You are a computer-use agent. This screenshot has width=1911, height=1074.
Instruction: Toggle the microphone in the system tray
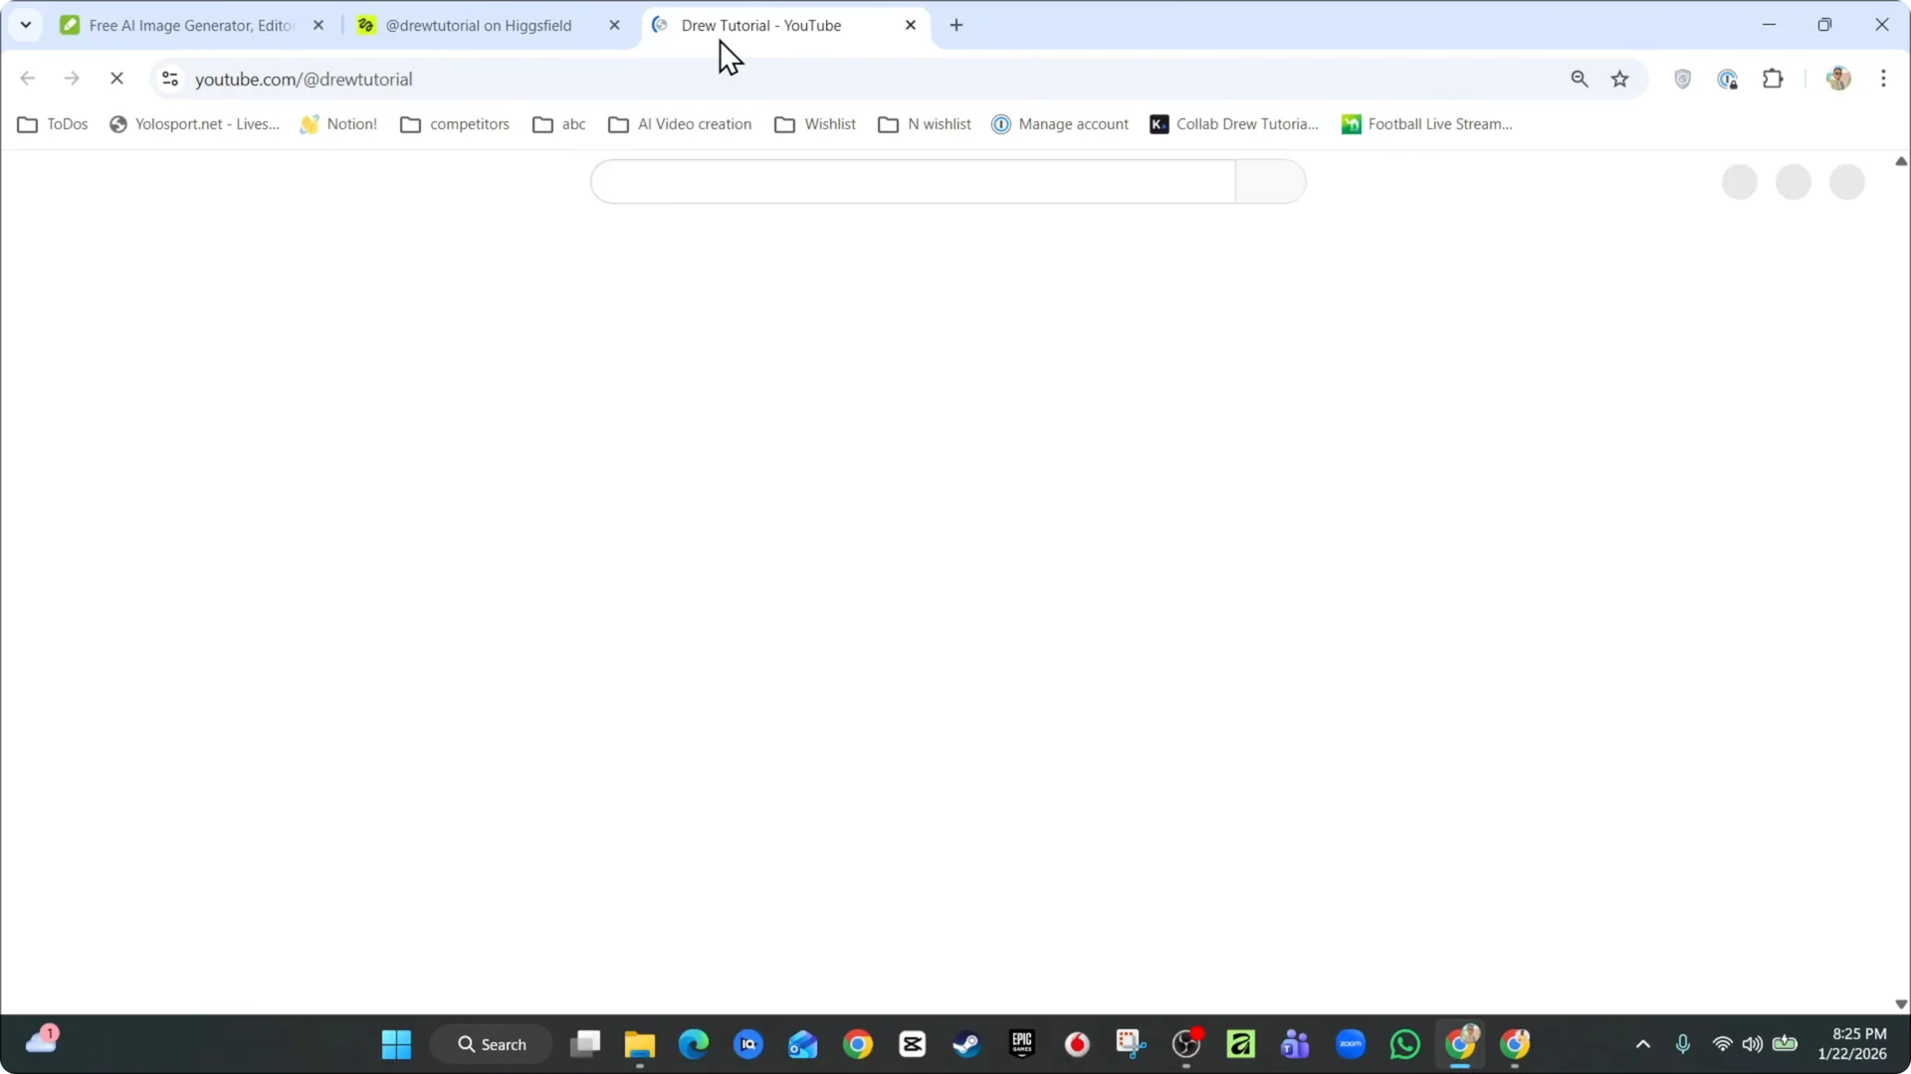point(1682,1044)
